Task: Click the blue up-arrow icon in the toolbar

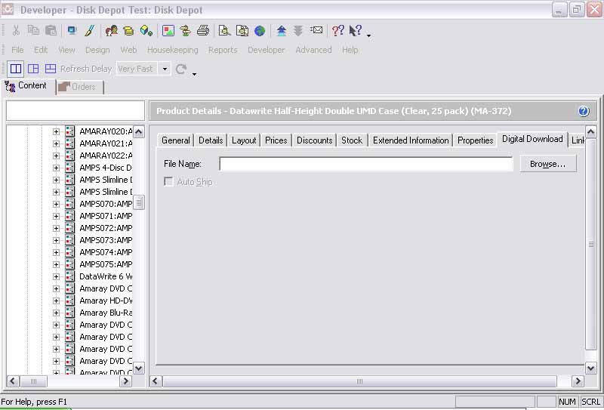Action: pos(282,31)
